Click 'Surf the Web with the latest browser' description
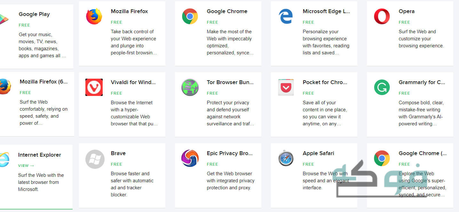The width and height of the screenshot is (459, 212). click(41, 182)
